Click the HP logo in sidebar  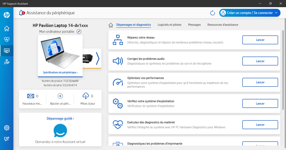(x=7, y=15)
